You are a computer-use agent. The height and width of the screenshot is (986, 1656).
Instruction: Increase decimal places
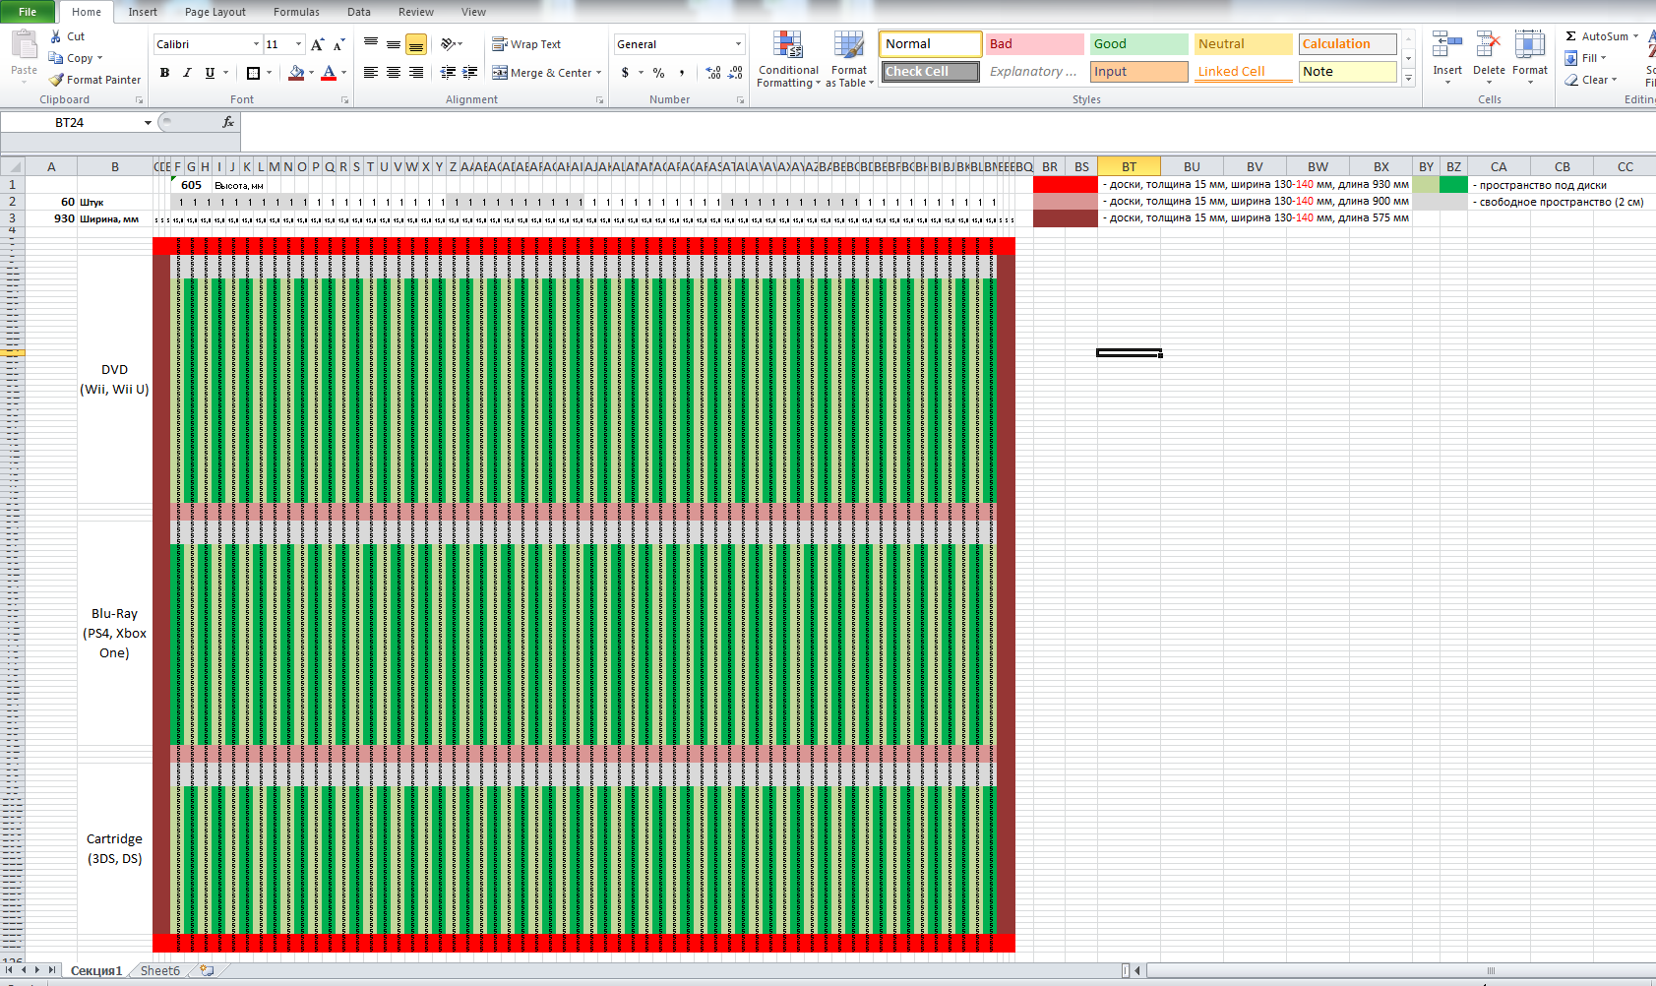pos(713,73)
